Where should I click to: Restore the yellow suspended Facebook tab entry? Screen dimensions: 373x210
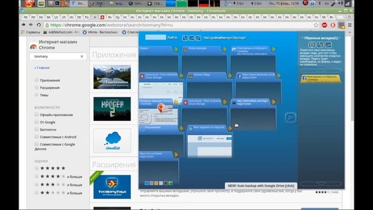[x=321, y=79]
